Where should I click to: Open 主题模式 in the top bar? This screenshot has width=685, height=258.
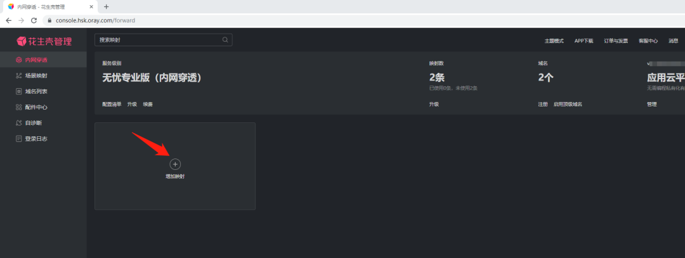[554, 41]
